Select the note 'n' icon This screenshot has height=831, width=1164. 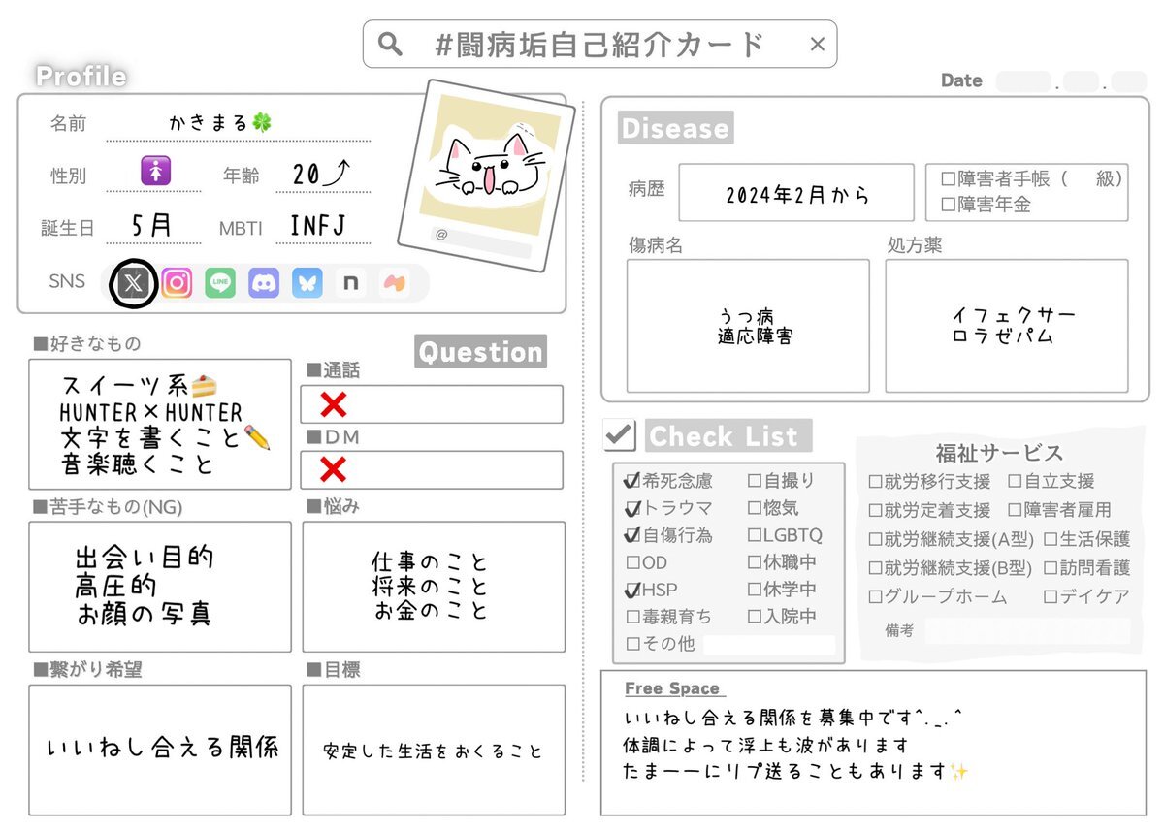[350, 283]
